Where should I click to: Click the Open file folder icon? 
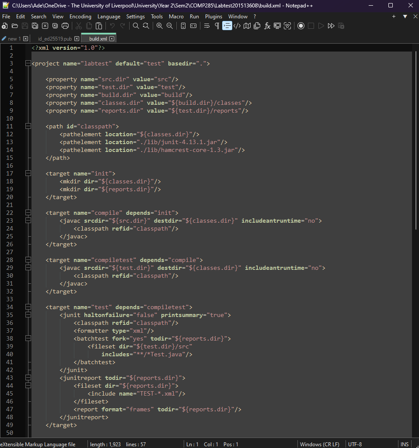point(15,26)
